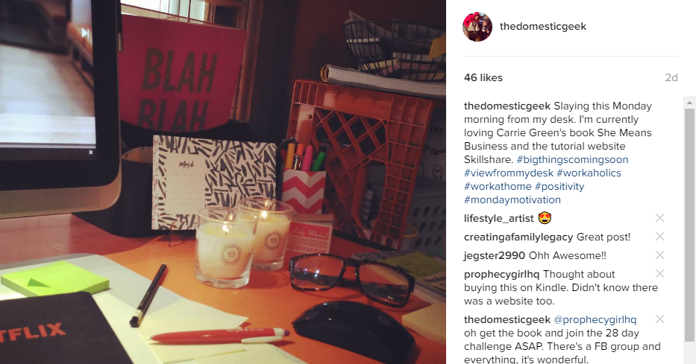Open the #bigthingscomingsoon hashtag
Screen dimensions: 696x364
click(572, 159)
